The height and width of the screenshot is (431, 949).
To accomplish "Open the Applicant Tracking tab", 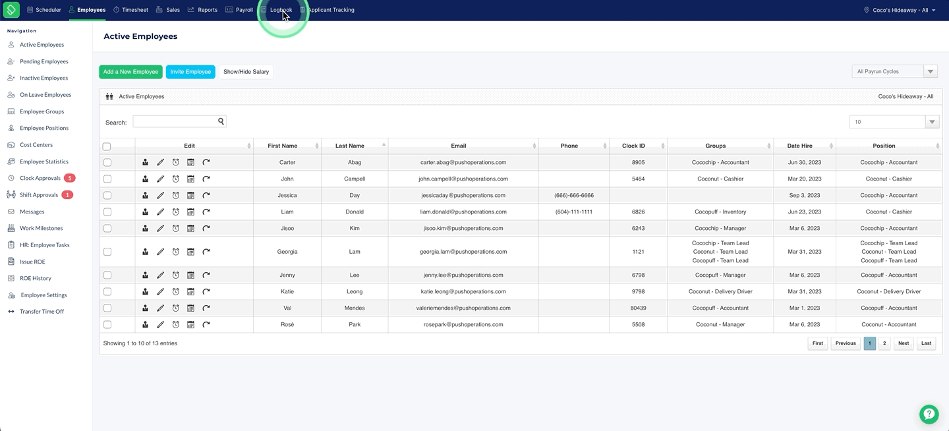I will tap(327, 10).
